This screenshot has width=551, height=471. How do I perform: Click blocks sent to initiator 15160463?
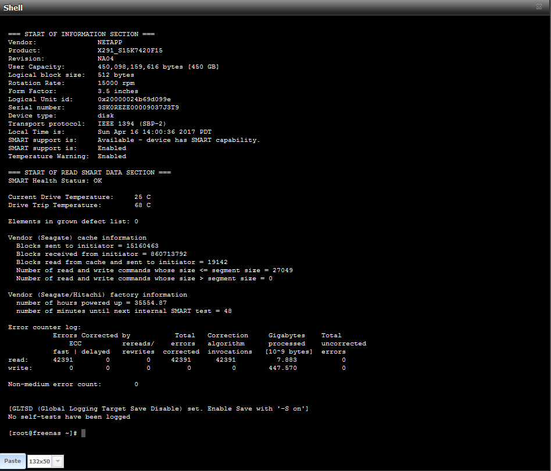click(x=142, y=246)
